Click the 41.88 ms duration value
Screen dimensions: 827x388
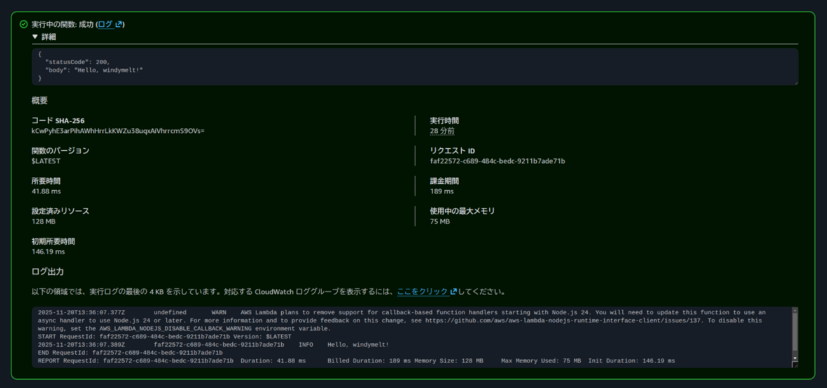[46, 191]
